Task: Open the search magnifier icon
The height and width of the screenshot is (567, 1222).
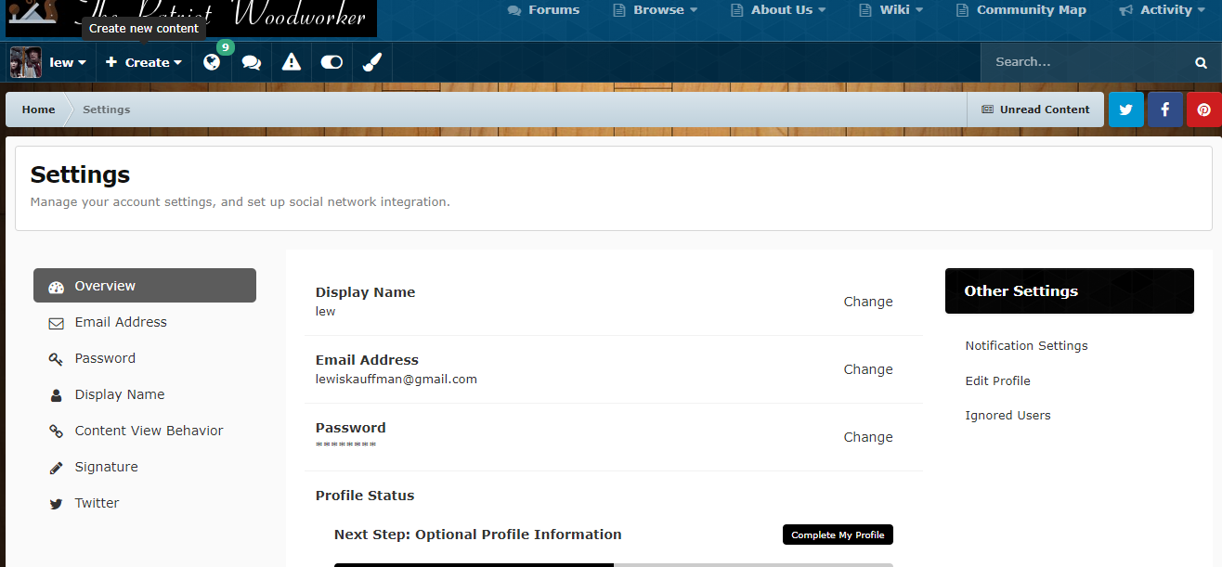Action: pyautogui.click(x=1201, y=62)
